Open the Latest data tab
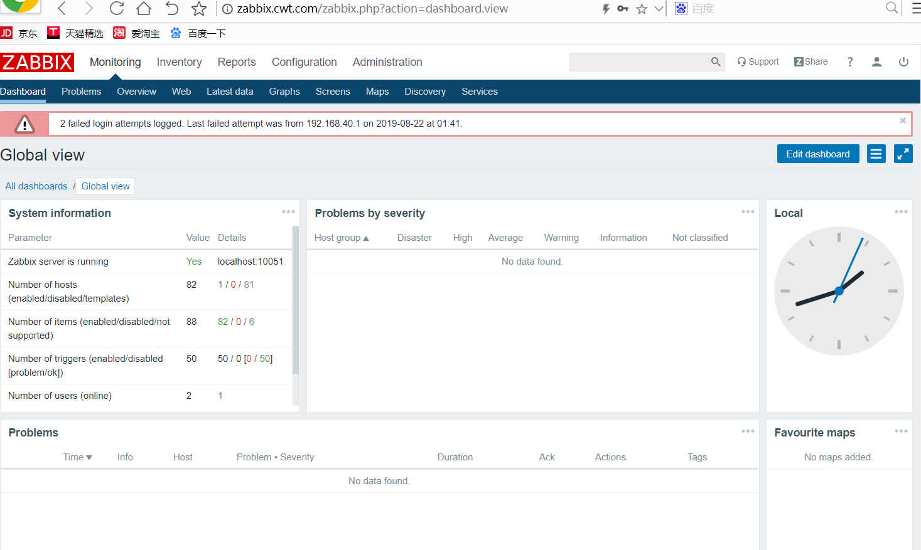The image size is (921, 550). pos(230,92)
